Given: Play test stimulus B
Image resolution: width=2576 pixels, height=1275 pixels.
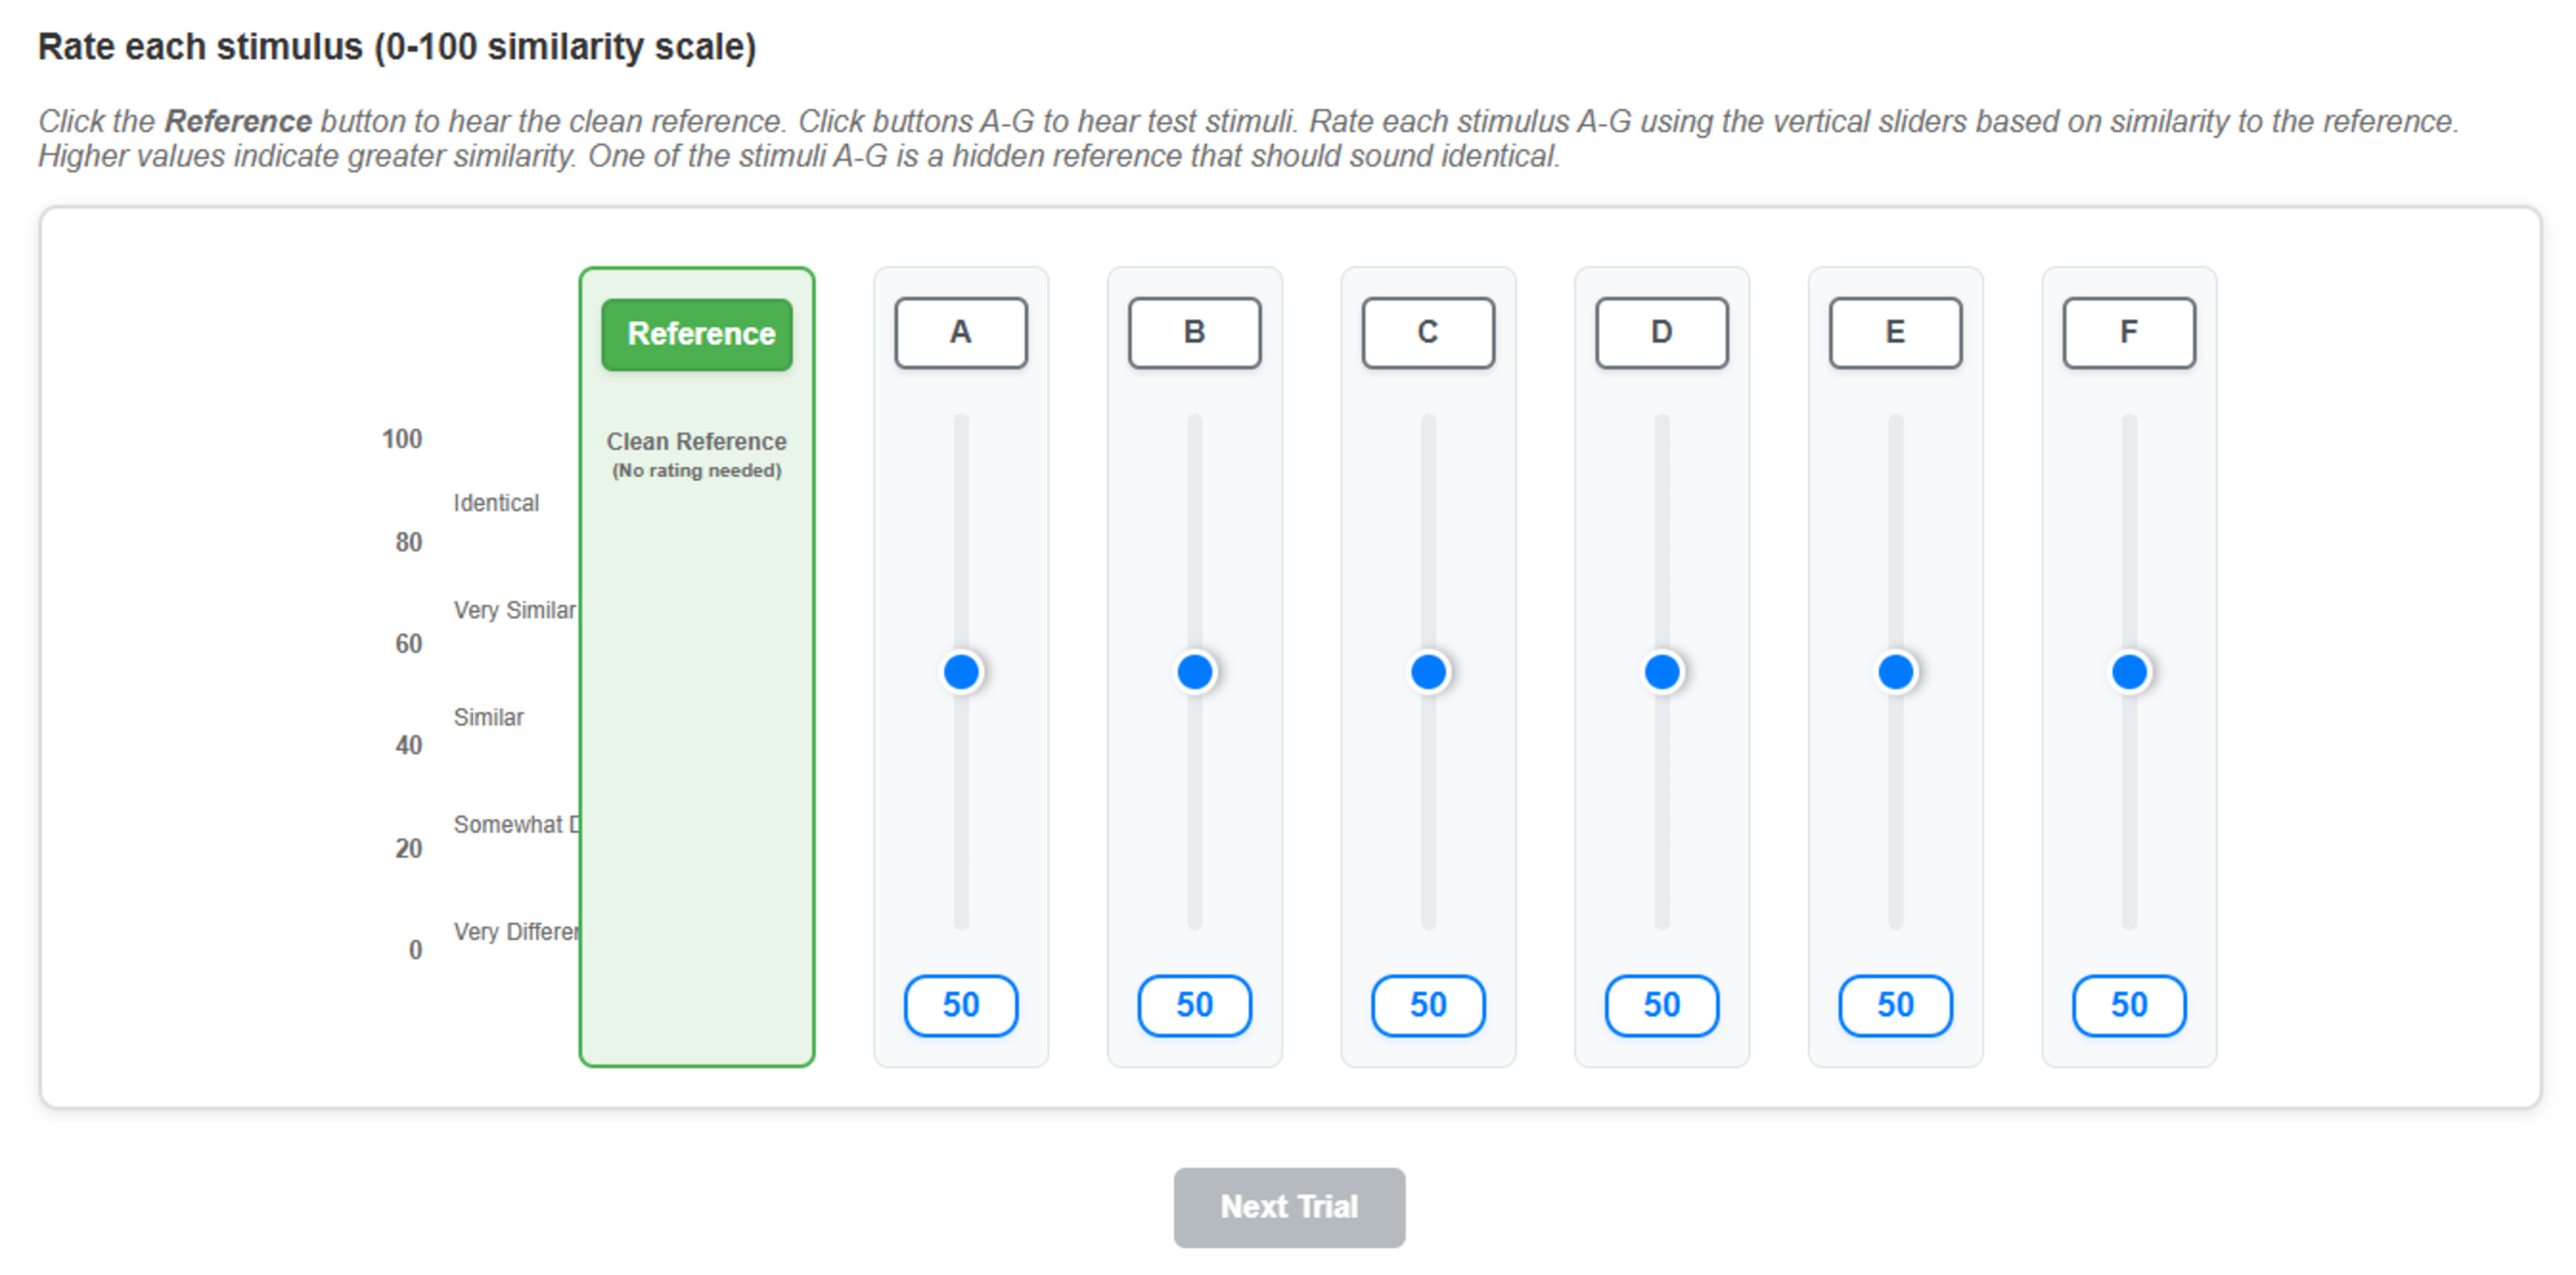Looking at the screenshot, I should pos(1194,332).
